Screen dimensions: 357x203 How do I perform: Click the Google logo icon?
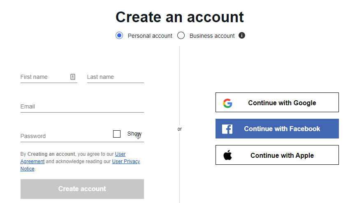tap(227, 103)
